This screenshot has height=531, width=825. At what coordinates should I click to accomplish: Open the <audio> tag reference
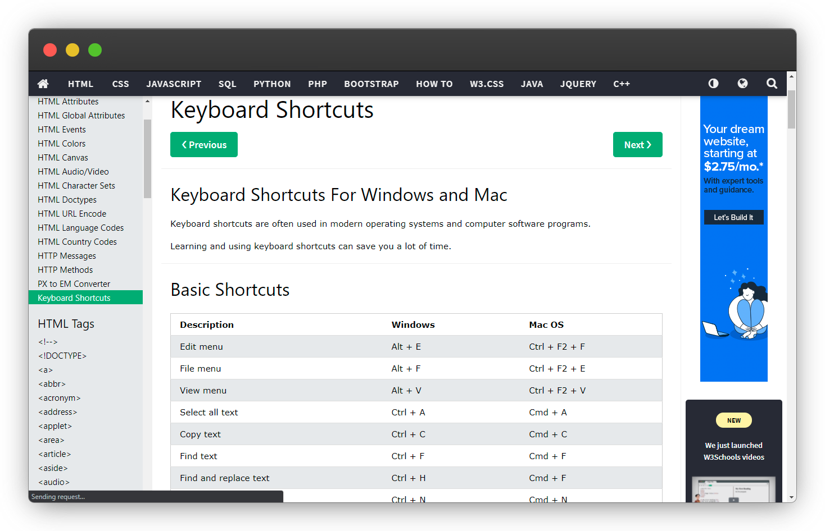pos(54,482)
